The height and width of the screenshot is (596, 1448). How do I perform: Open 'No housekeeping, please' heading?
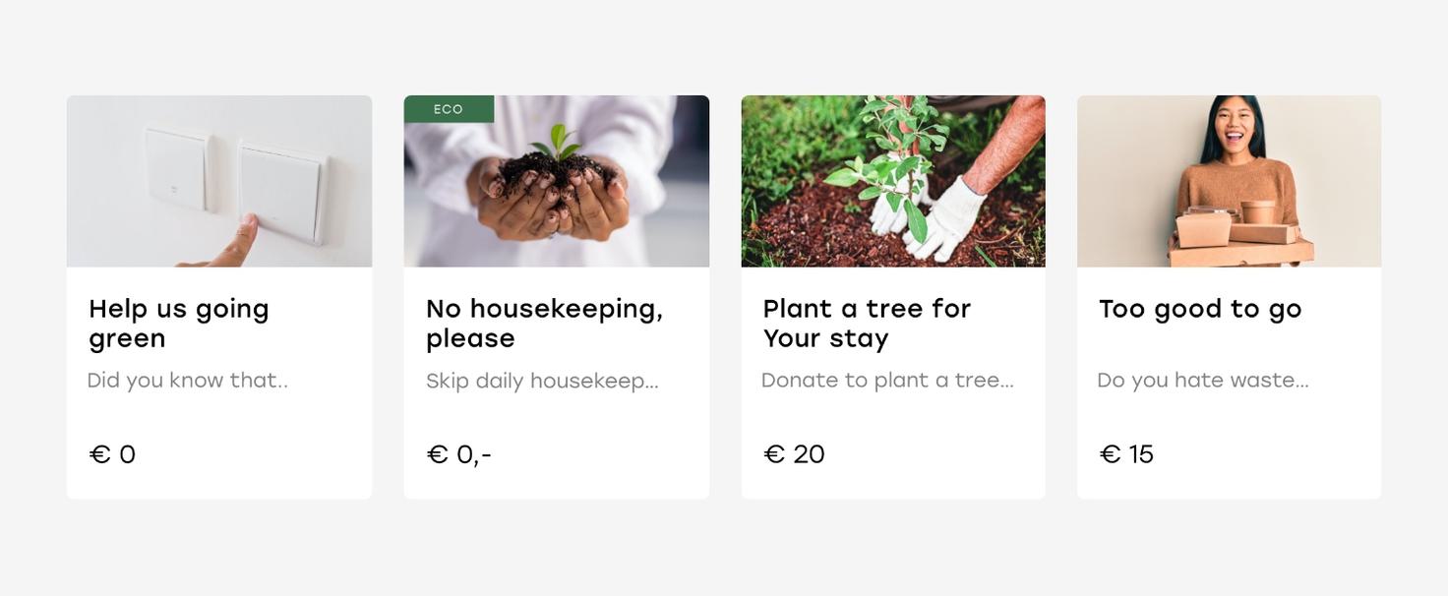click(x=544, y=323)
